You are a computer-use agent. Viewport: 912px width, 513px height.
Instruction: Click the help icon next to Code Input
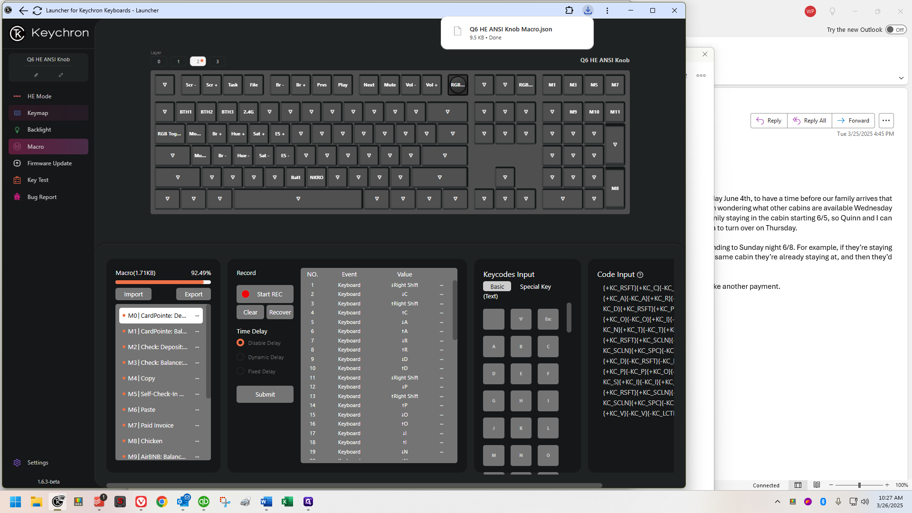click(640, 275)
